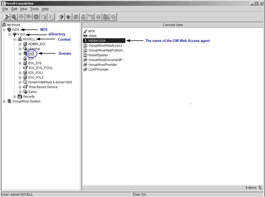The image size is (265, 197).
Task: Click the greyed Copy object toolbar icon
Action: pyautogui.click(x=29, y=17)
